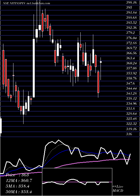Click the 344.44 price axis label
The width and height of the screenshot is (140, 196).
(x=131, y=88)
